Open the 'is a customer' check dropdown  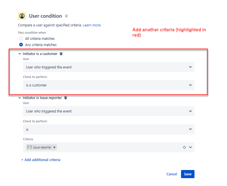point(108,85)
